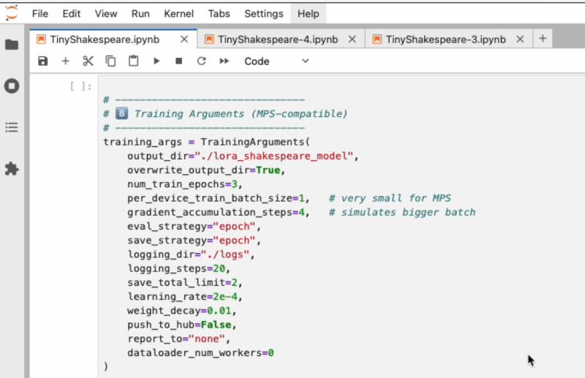Restart kernel and run all cells
Image resolution: width=585 pixels, height=378 pixels.
(224, 61)
